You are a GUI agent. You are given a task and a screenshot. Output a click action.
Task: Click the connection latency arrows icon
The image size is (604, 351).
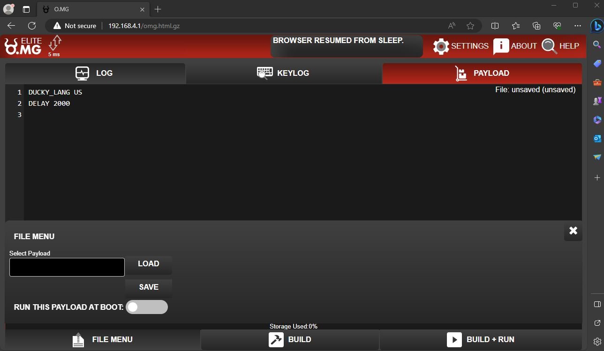(x=55, y=43)
